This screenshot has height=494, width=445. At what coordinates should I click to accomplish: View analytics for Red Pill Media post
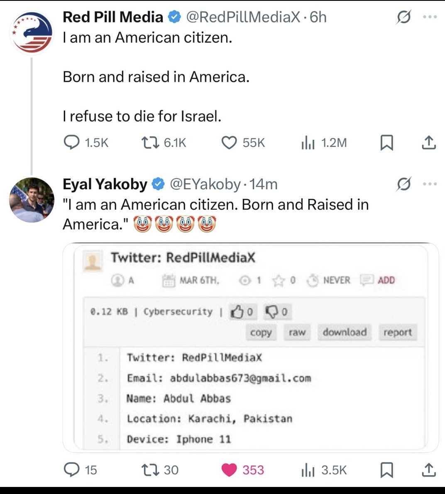pyautogui.click(x=324, y=143)
